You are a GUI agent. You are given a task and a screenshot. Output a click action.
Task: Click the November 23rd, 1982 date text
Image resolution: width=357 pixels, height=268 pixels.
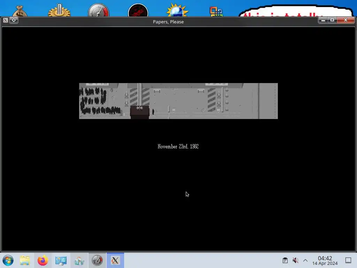point(178,147)
